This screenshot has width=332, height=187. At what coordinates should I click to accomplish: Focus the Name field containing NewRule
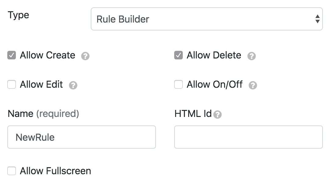pyautogui.click(x=81, y=137)
